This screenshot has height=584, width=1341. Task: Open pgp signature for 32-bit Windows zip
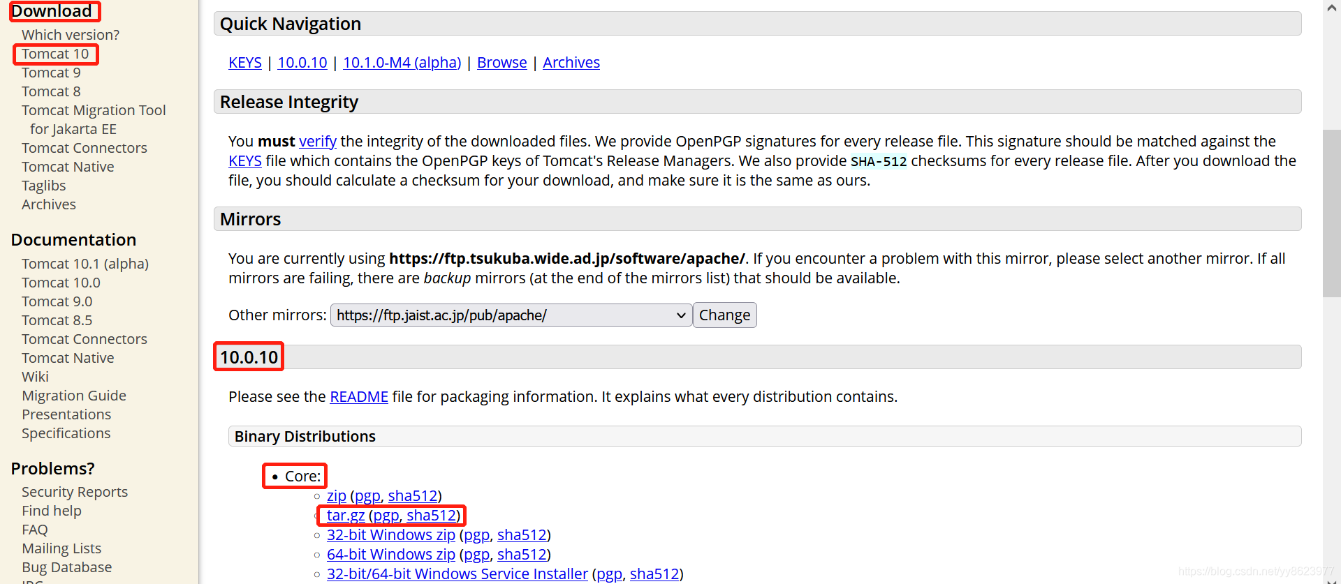coord(477,535)
